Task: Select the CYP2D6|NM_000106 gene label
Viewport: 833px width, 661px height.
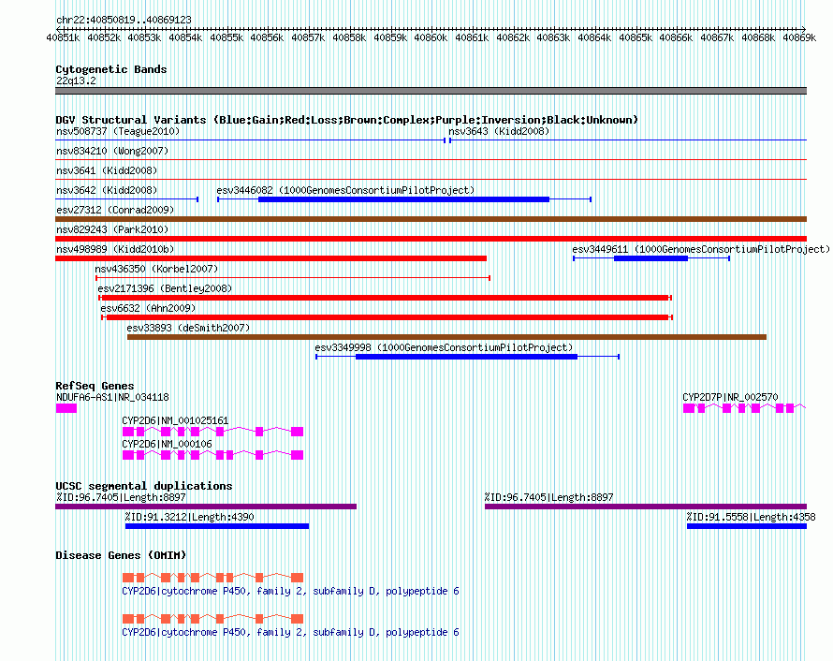Action: pos(167,444)
